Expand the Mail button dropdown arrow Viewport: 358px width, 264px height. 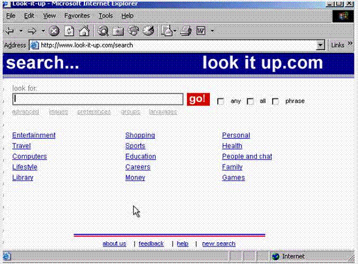pyautogui.click(x=175, y=30)
